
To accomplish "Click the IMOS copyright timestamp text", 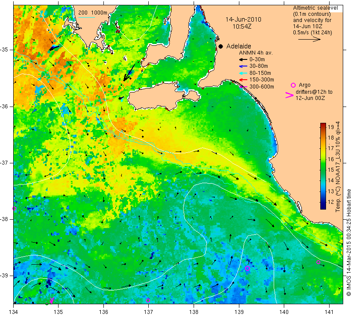I will tap(348, 243).
